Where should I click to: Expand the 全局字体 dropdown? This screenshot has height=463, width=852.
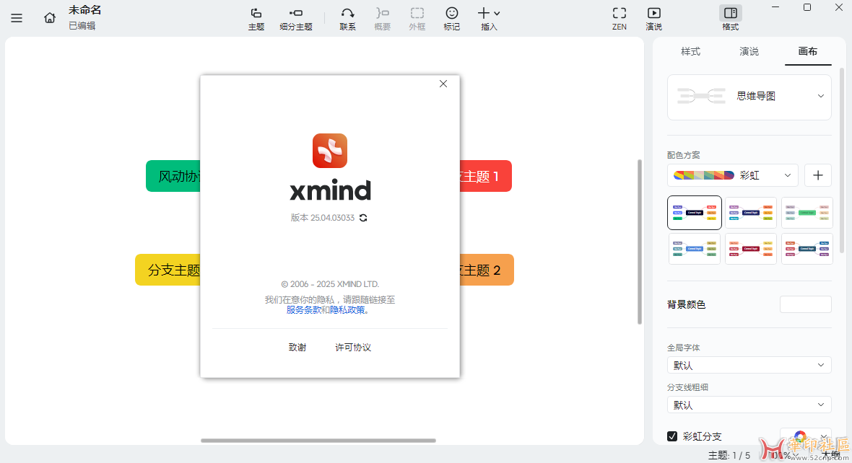click(x=749, y=366)
